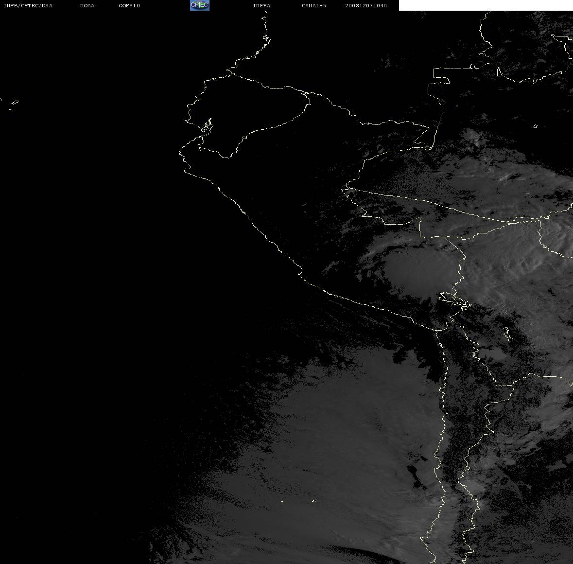
Task: Click the 200812031030 timestamp
Action: click(366, 5)
